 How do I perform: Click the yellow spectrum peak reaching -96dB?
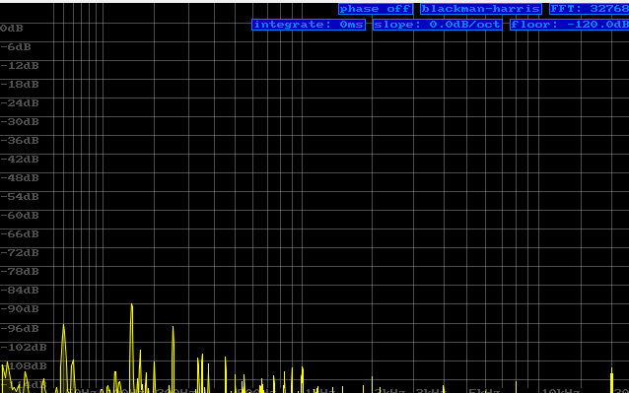[63, 327]
